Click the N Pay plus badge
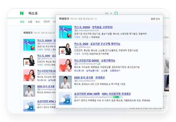The height and width of the screenshot is (122, 176). tap(116, 97)
